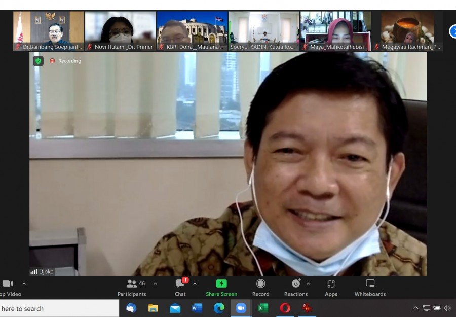Open Whiteboards in the Zoom toolbar
This screenshot has height=317, width=456.
tap(370, 288)
